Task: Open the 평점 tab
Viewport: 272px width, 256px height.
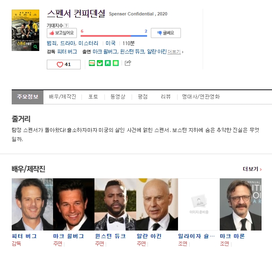Action: coord(142,97)
